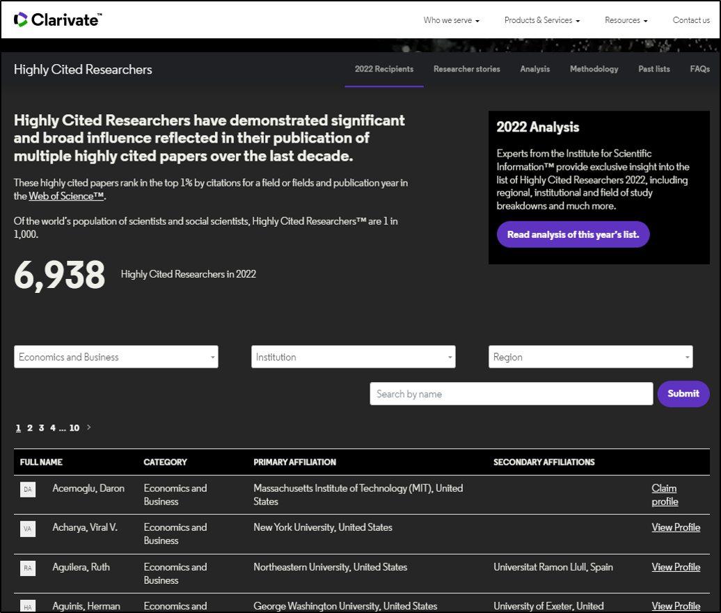Focus the Search by name field
The image size is (721, 613).
click(512, 394)
